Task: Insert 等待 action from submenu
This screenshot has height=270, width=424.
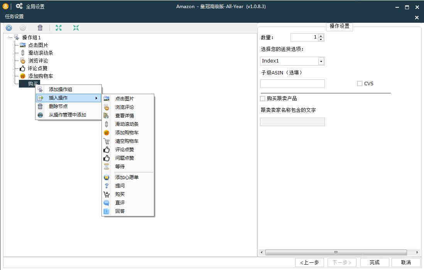Action: [128, 167]
